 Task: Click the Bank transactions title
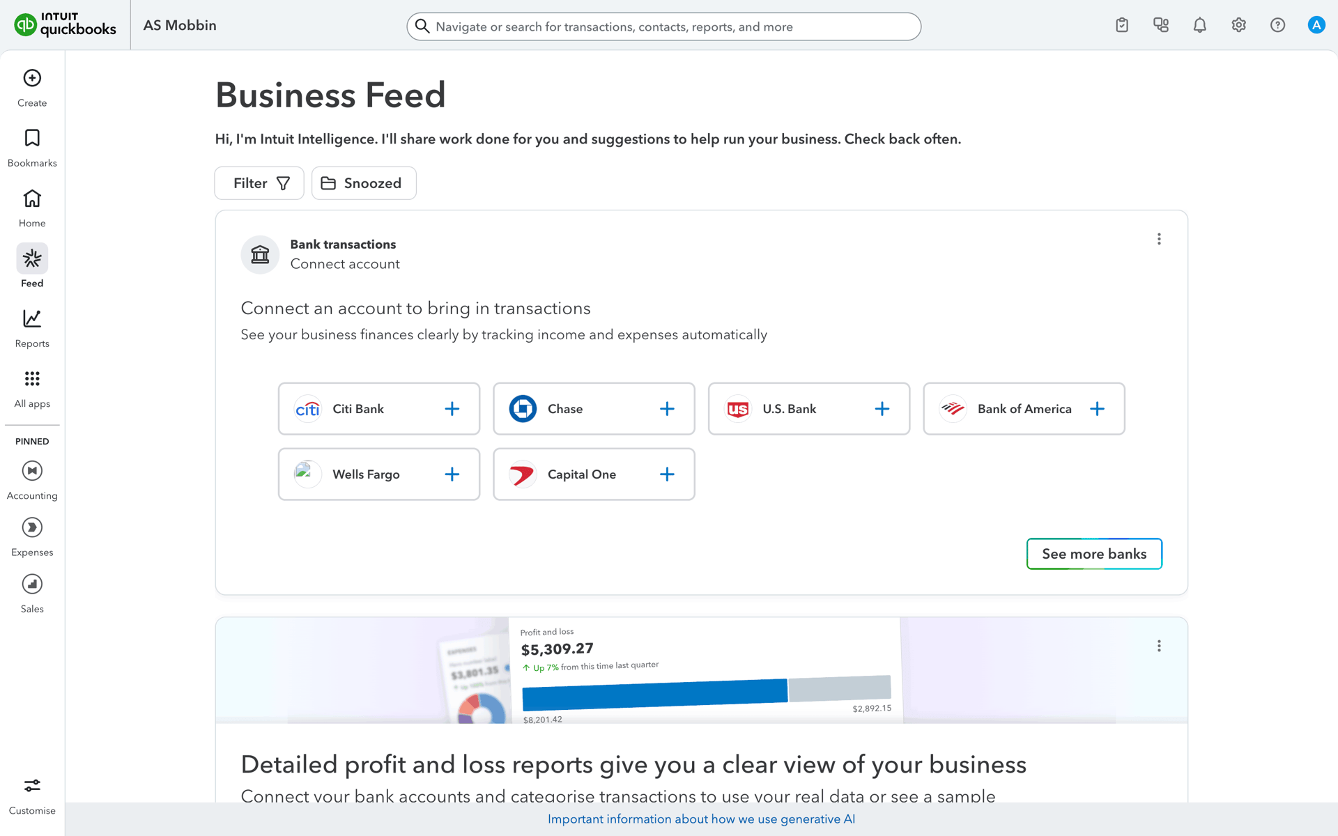click(x=343, y=245)
